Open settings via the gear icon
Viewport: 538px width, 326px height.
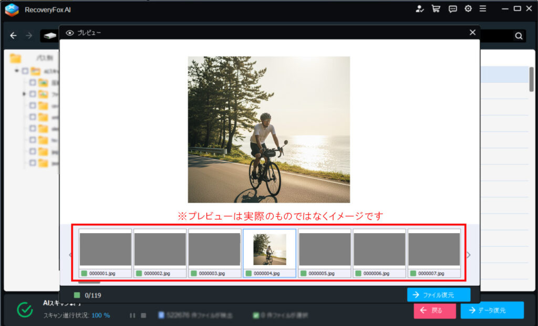point(468,8)
